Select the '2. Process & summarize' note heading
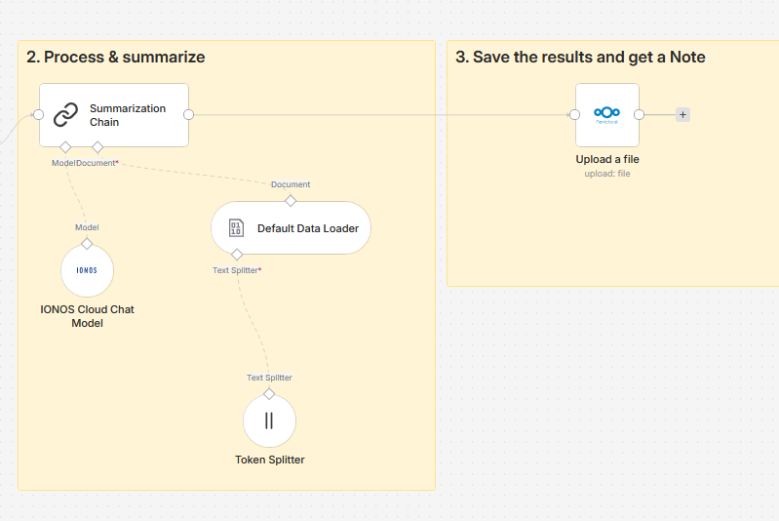This screenshot has width=779, height=521. point(116,57)
